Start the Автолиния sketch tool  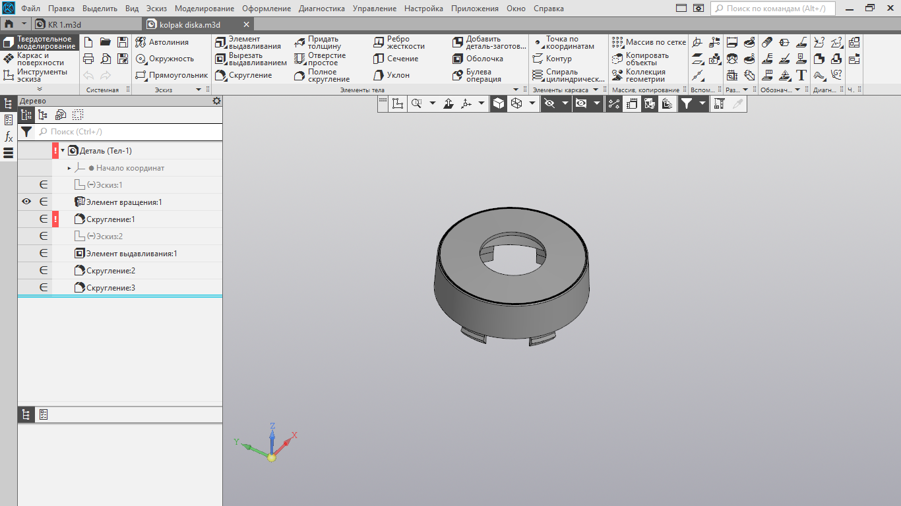tap(162, 42)
